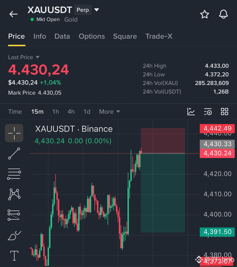Tap the 24h Low value 4.372,20
This screenshot has height=267, width=237.
[217, 74]
